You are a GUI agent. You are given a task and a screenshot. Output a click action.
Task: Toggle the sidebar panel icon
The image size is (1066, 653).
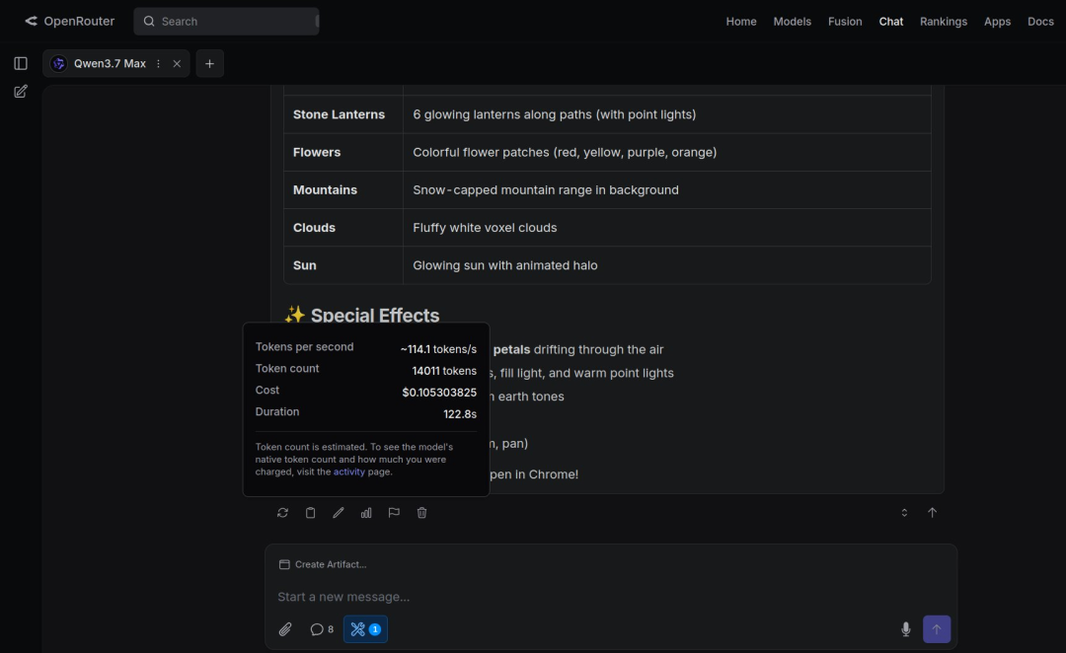coord(21,63)
